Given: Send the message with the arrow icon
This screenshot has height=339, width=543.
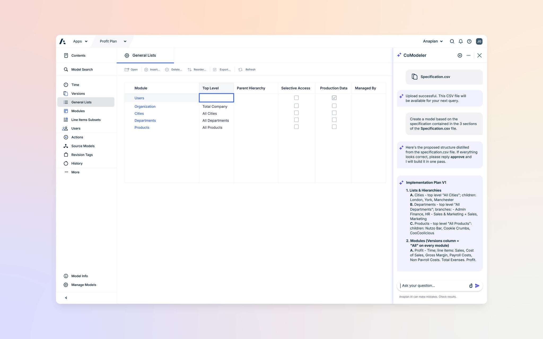Looking at the screenshot, I should (477, 286).
